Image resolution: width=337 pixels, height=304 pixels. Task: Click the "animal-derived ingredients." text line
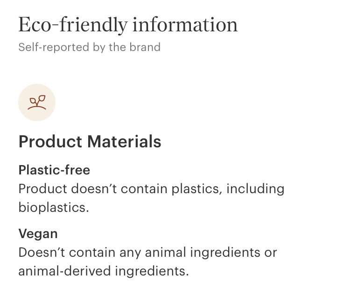(104, 271)
